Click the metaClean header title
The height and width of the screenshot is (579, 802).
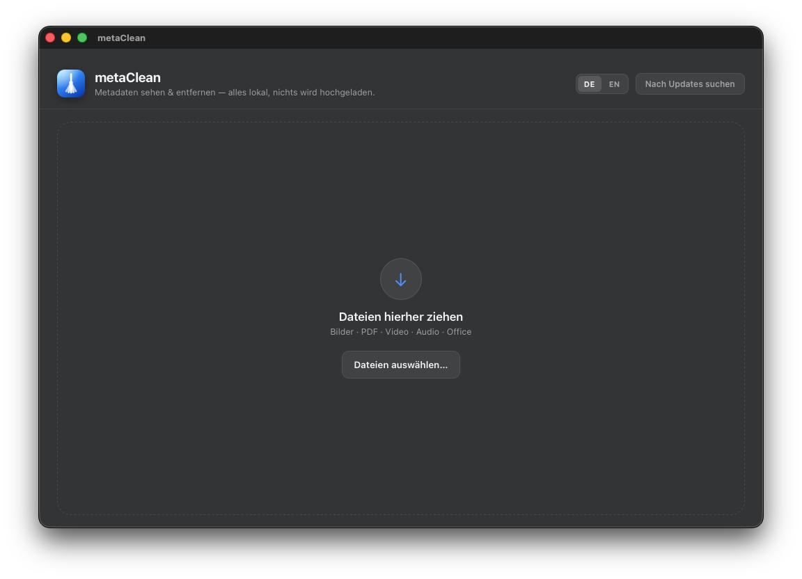[x=127, y=77]
